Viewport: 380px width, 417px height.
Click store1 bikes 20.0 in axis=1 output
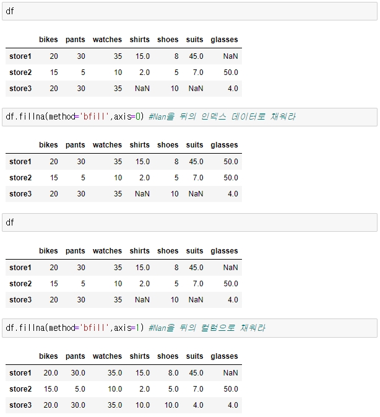click(x=51, y=373)
